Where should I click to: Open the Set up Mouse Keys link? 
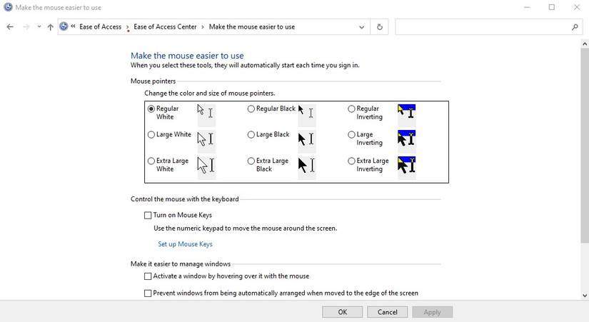click(x=185, y=244)
